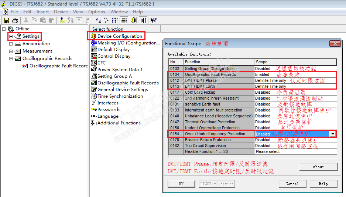The width and height of the screenshot is (346, 197).
Task: Select Oscillographic Fault Records tree child
Action: pos(58,66)
